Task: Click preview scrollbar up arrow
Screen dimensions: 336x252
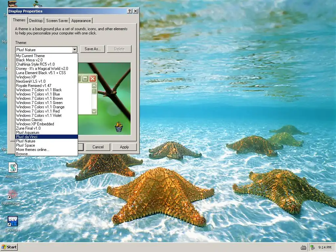Action: coord(94,86)
